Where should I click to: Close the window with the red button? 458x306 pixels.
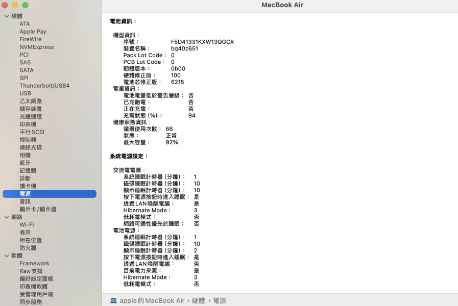(5, 5)
